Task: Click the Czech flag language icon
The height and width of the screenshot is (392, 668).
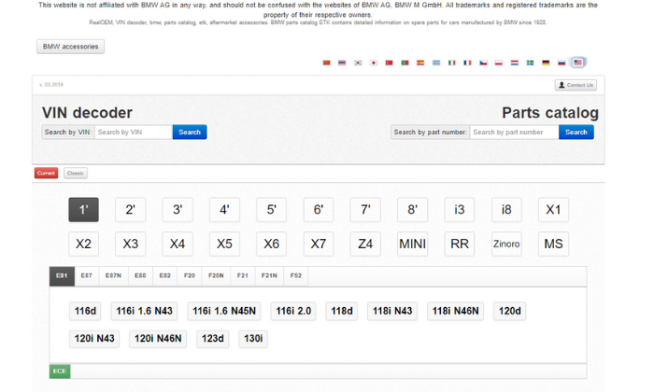Action: [483, 63]
